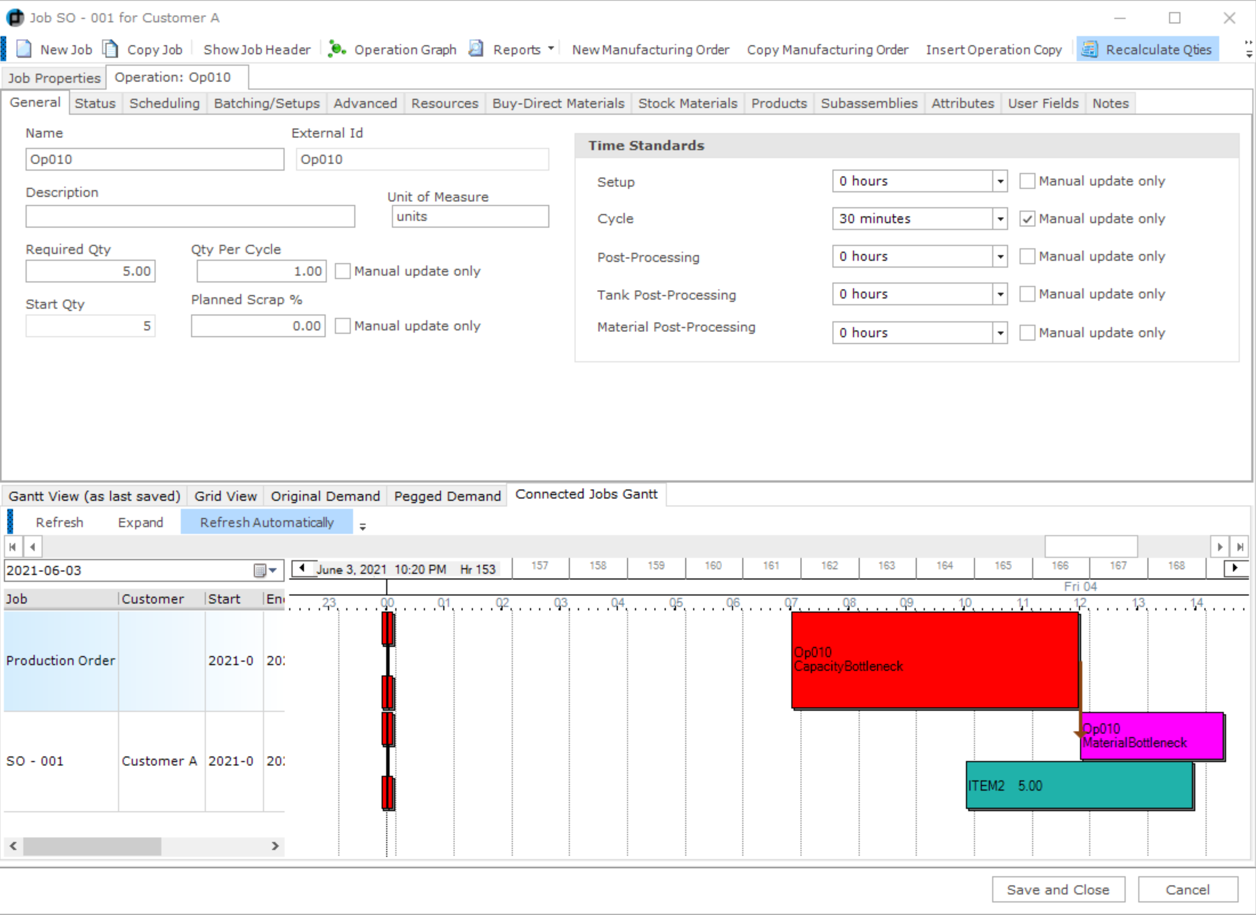This screenshot has height=915, width=1256.
Task: Click the Customer column header
Action: tap(162, 599)
